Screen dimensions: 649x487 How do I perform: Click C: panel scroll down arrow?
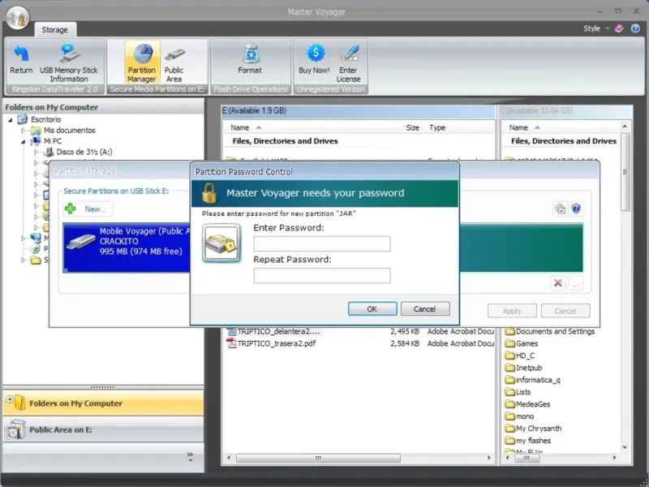pyautogui.click(x=625, y=448)
